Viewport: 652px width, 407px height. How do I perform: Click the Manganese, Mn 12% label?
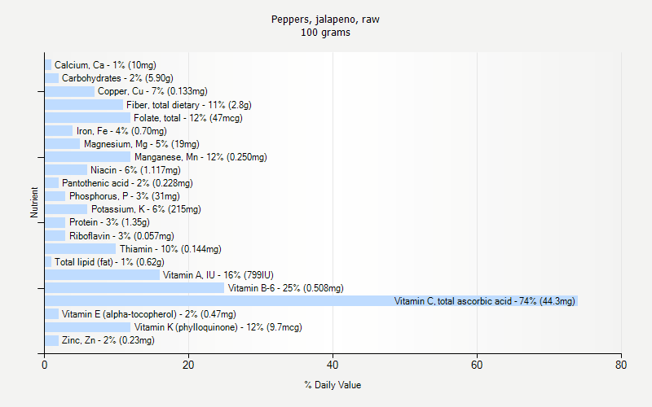coord(200,157)
